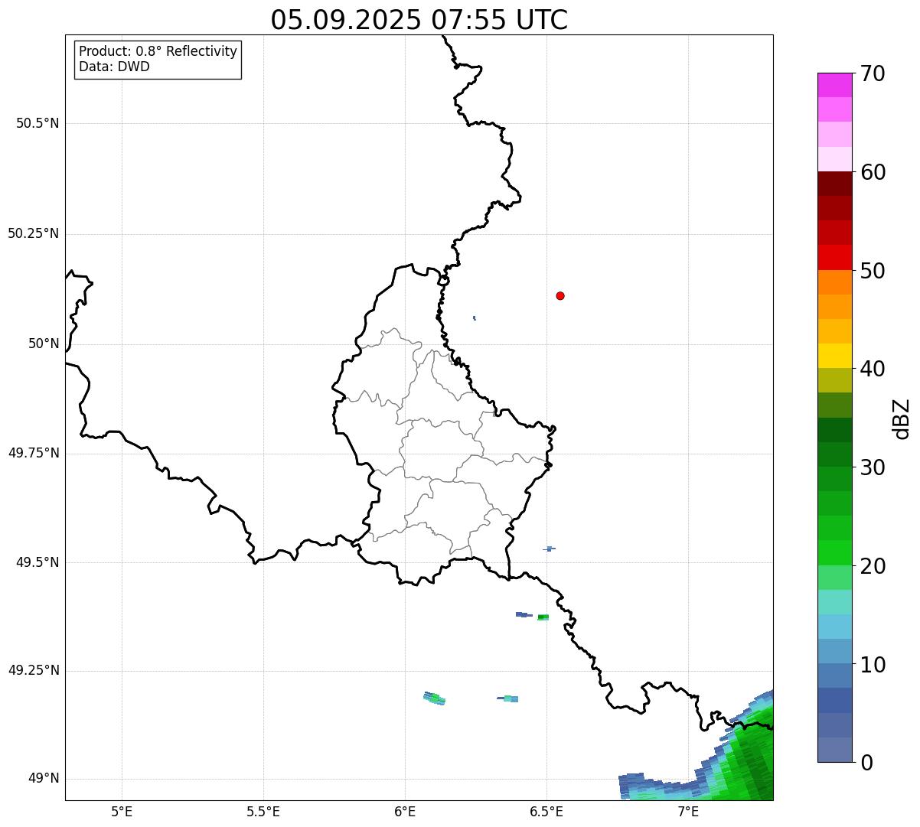Click the blue echo near 6.4°E 49.4°N
Viewport: 920px width, 827px height.
coord(524,614)
